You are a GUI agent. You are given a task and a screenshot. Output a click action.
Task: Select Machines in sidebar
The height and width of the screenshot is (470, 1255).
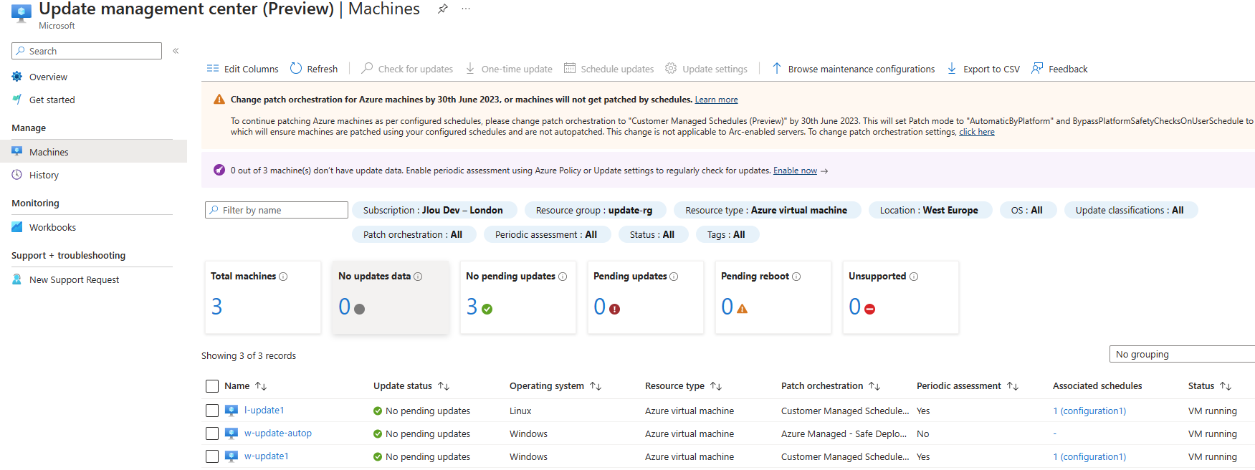tap(93, 152)
